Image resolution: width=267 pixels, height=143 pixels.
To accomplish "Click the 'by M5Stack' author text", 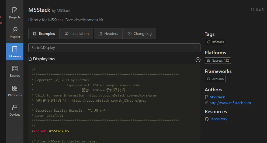I will (x=61, y=11).
